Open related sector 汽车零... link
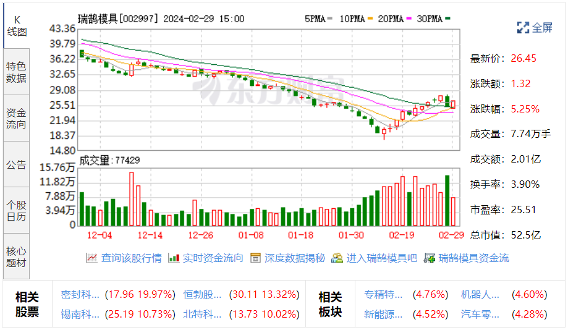 pyautogui.click(x=480, y=314)
